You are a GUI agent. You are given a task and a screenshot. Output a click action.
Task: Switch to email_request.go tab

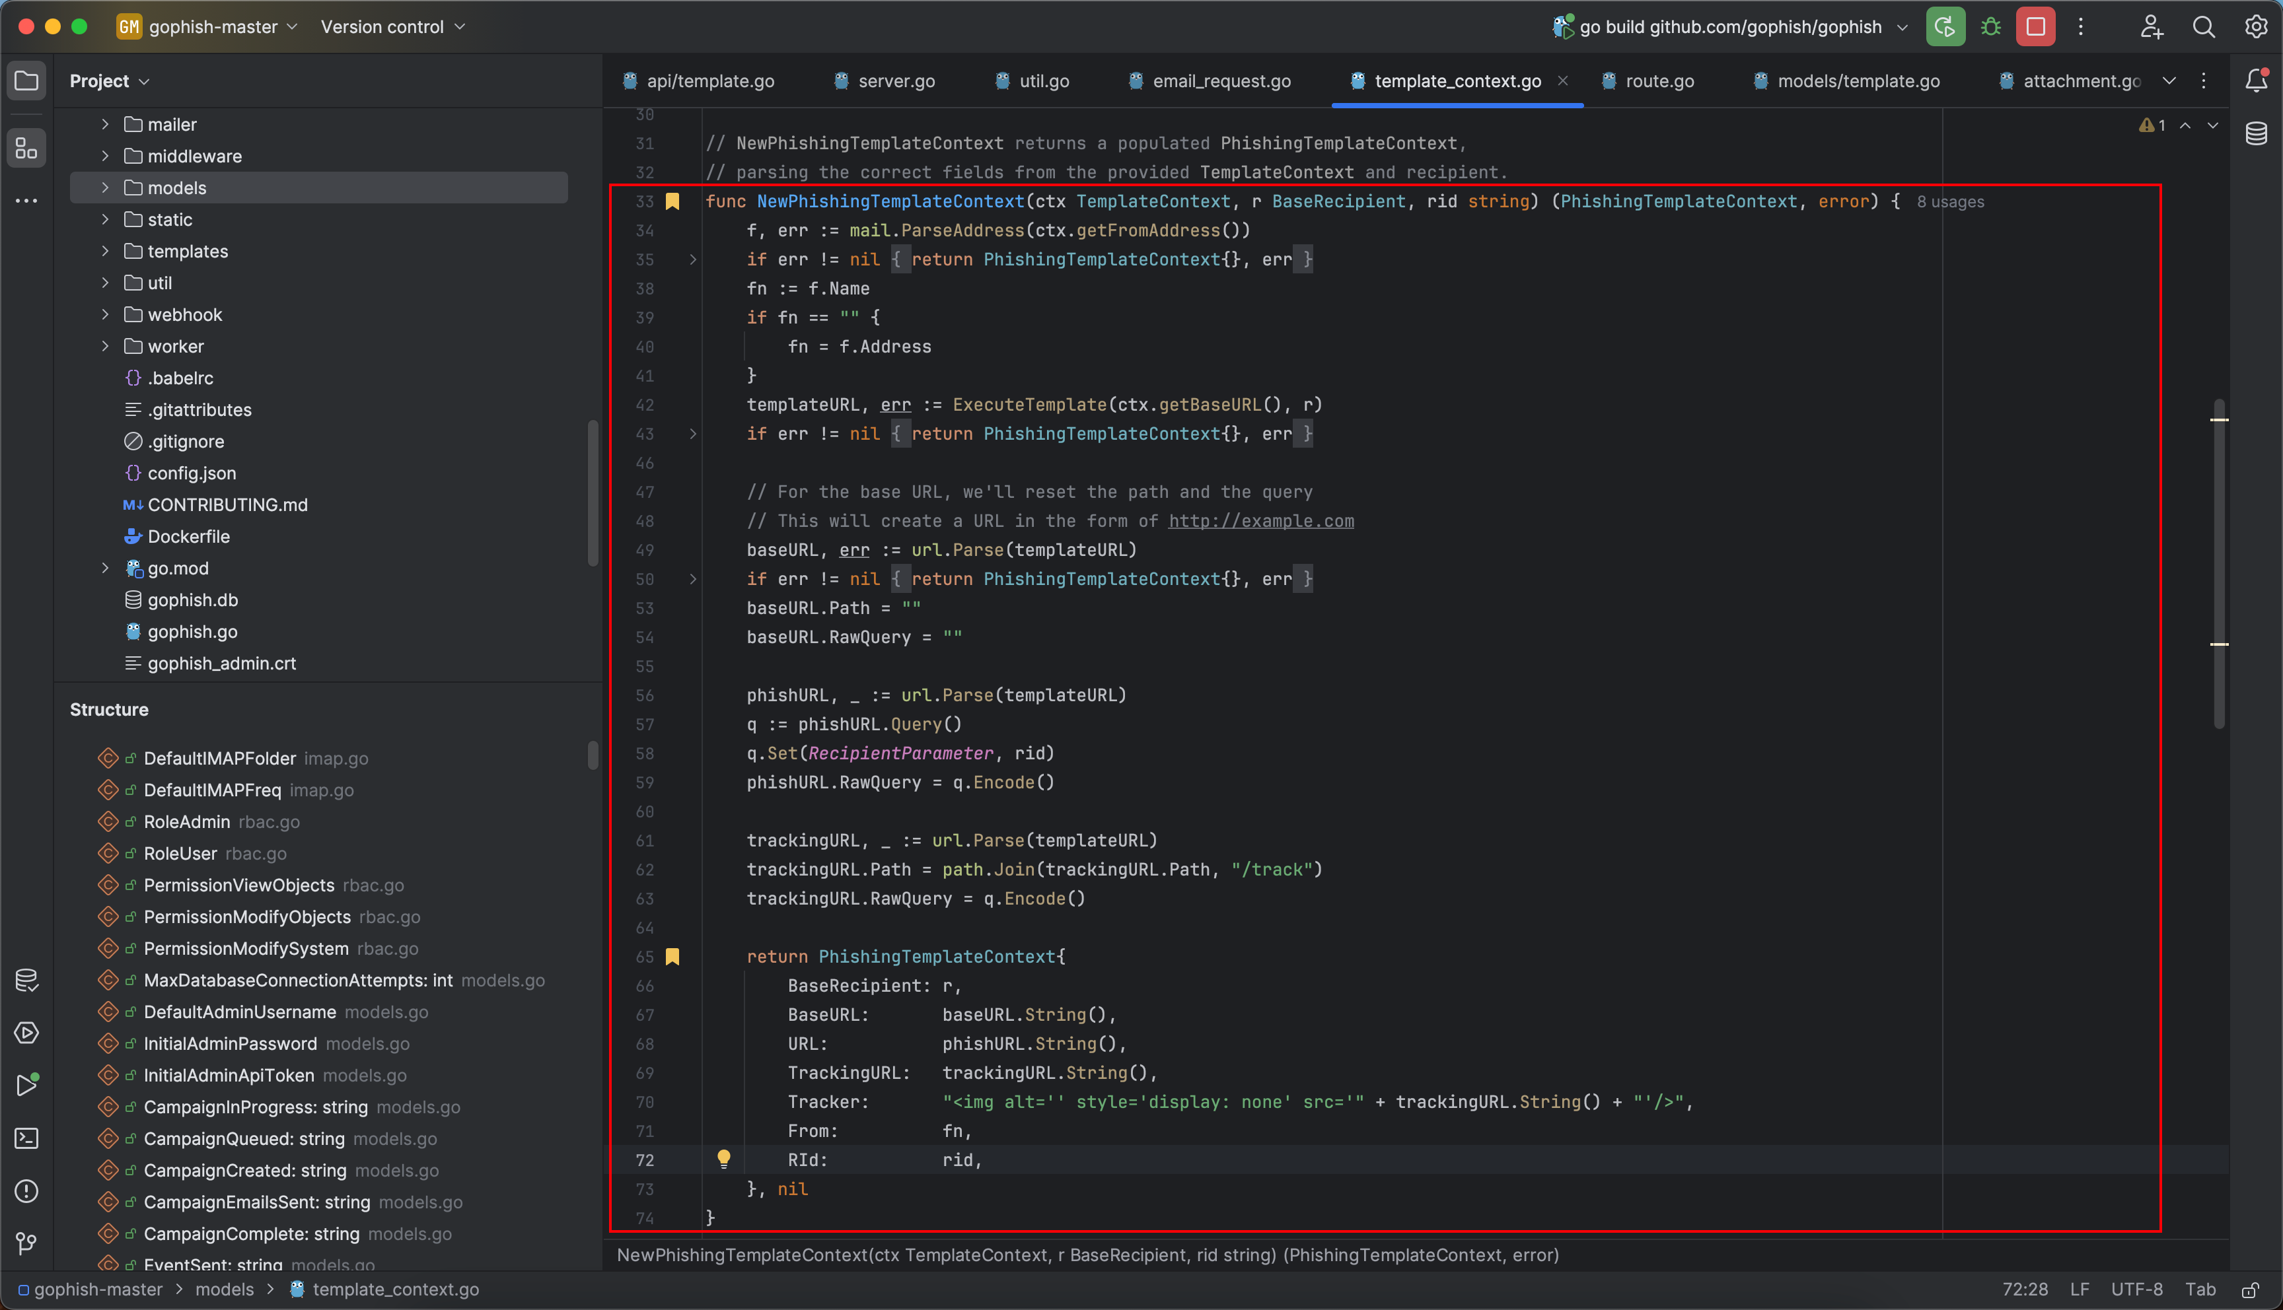1210,81
